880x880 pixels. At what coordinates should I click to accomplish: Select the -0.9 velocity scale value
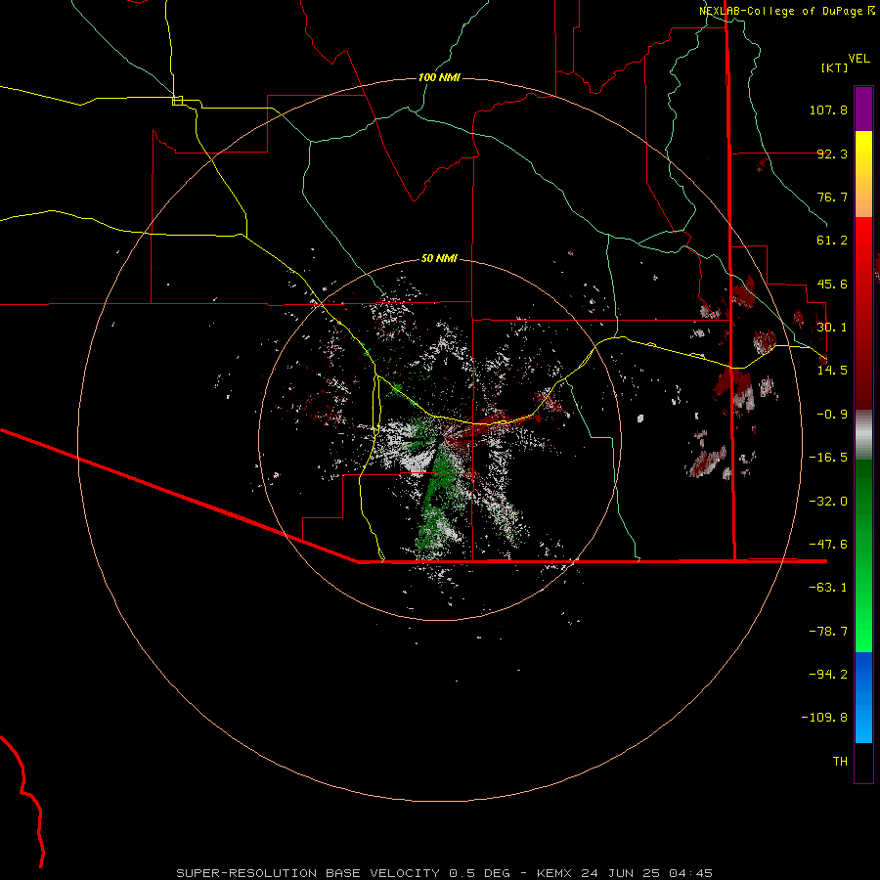[x=832, y=415]
